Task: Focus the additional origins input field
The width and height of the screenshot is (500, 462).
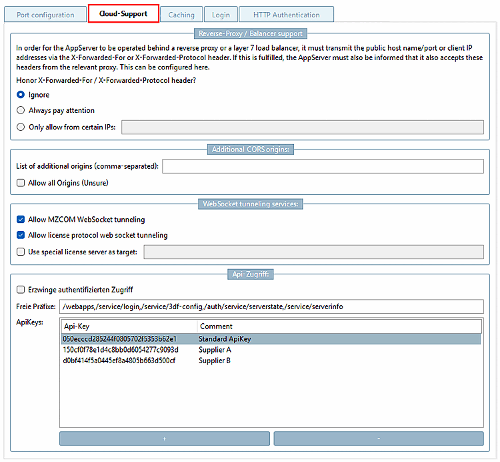Action: 323,166
